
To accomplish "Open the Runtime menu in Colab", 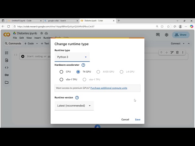I will point(48,38).
